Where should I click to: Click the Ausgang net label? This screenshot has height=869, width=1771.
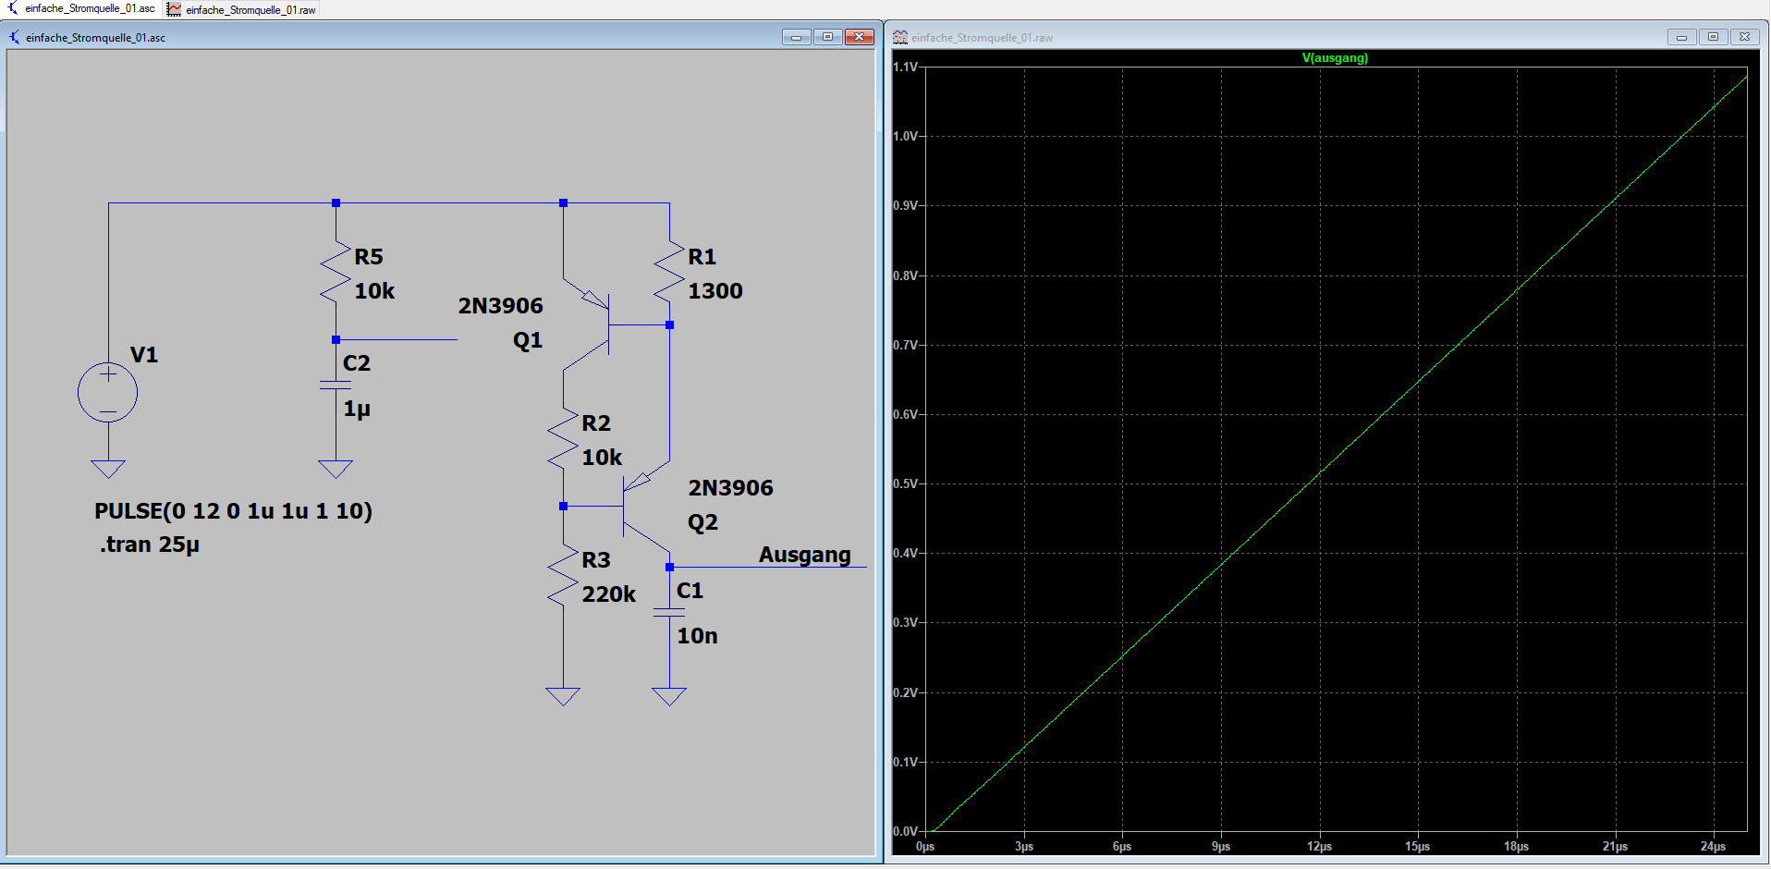point(805,555)
